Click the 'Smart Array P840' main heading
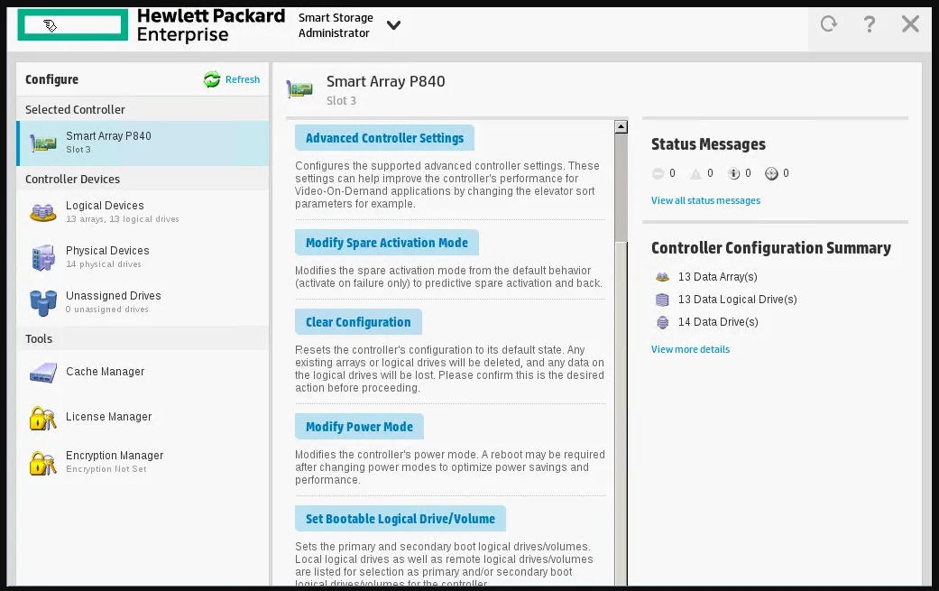The image size is (939, 591). (386, 81)
